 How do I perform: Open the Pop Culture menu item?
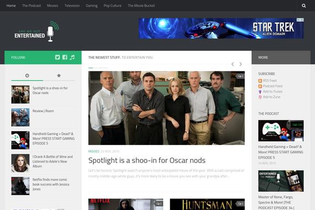tap(112, 6)
